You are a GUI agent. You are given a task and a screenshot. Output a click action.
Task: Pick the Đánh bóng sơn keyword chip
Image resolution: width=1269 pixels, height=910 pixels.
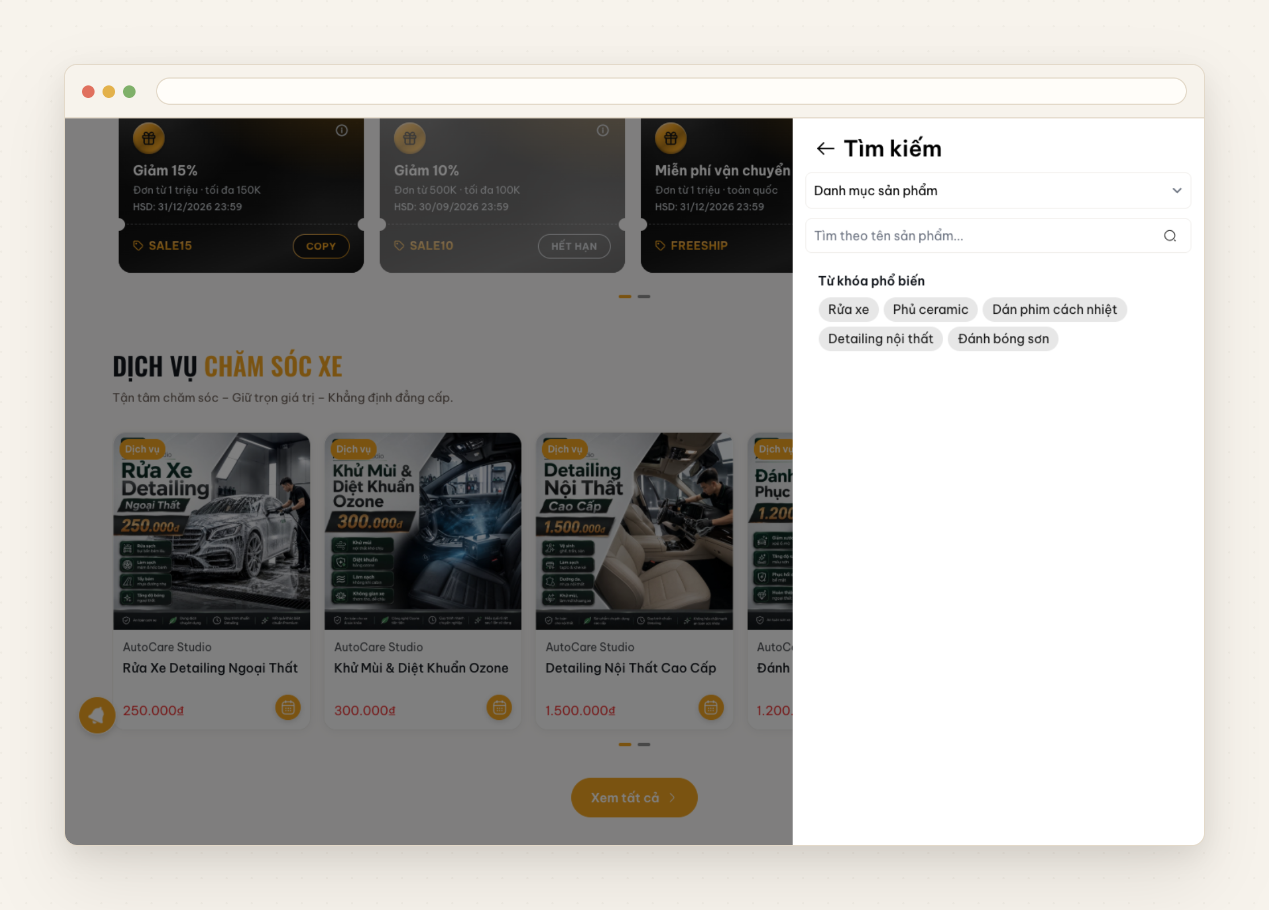click(1002, 339)
